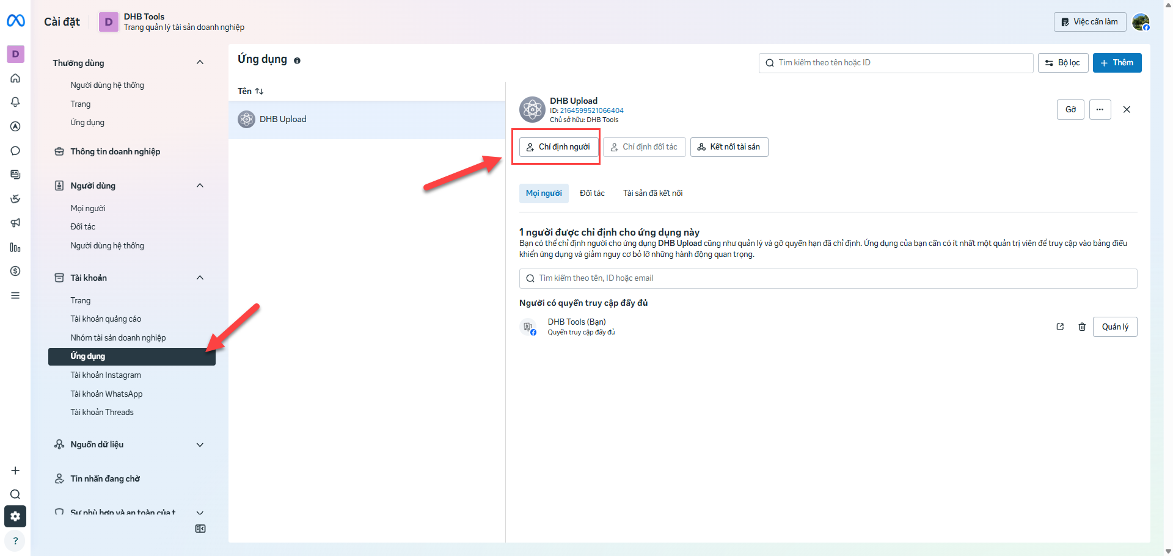Click the Chỉ định người button
Image resolution: width=1173 pixels, height=556 pixels.
pos(558,147)
